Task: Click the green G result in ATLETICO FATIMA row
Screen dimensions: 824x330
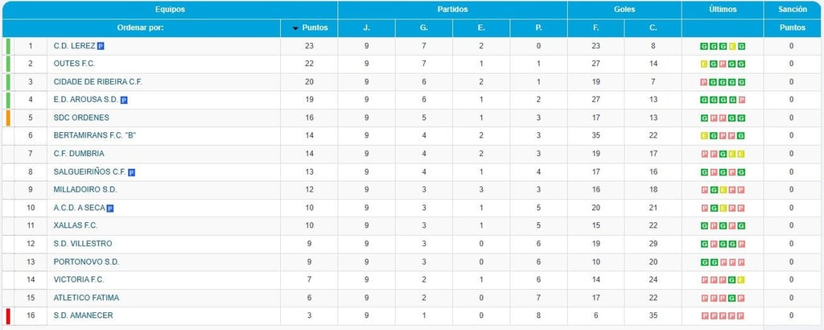Action: coord(732,298)
